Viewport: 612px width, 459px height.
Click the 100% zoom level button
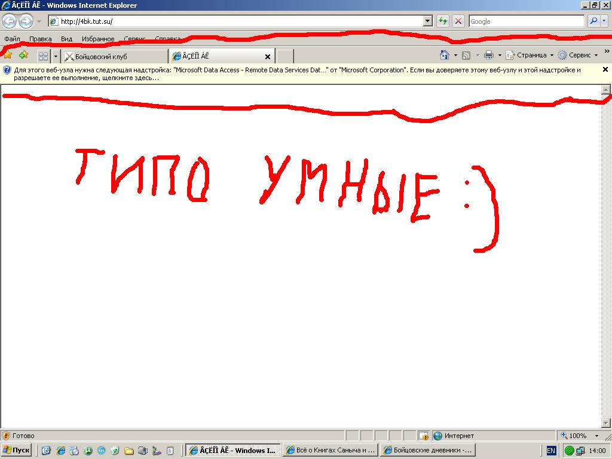point(573,436)
